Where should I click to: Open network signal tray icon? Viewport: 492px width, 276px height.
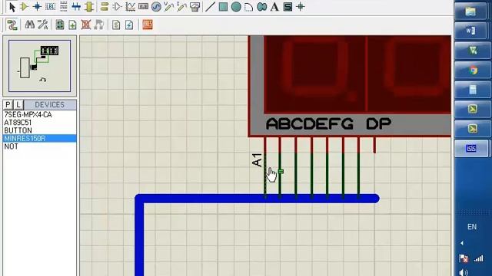coord(478,258)
